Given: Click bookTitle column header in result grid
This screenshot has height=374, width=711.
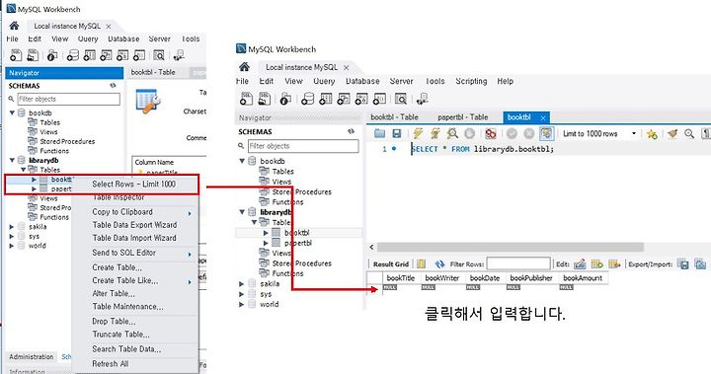Looking at the screenshot, I should coord(400,278).
